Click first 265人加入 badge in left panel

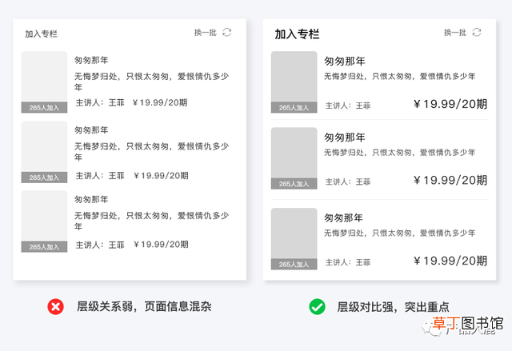(45, 107)
